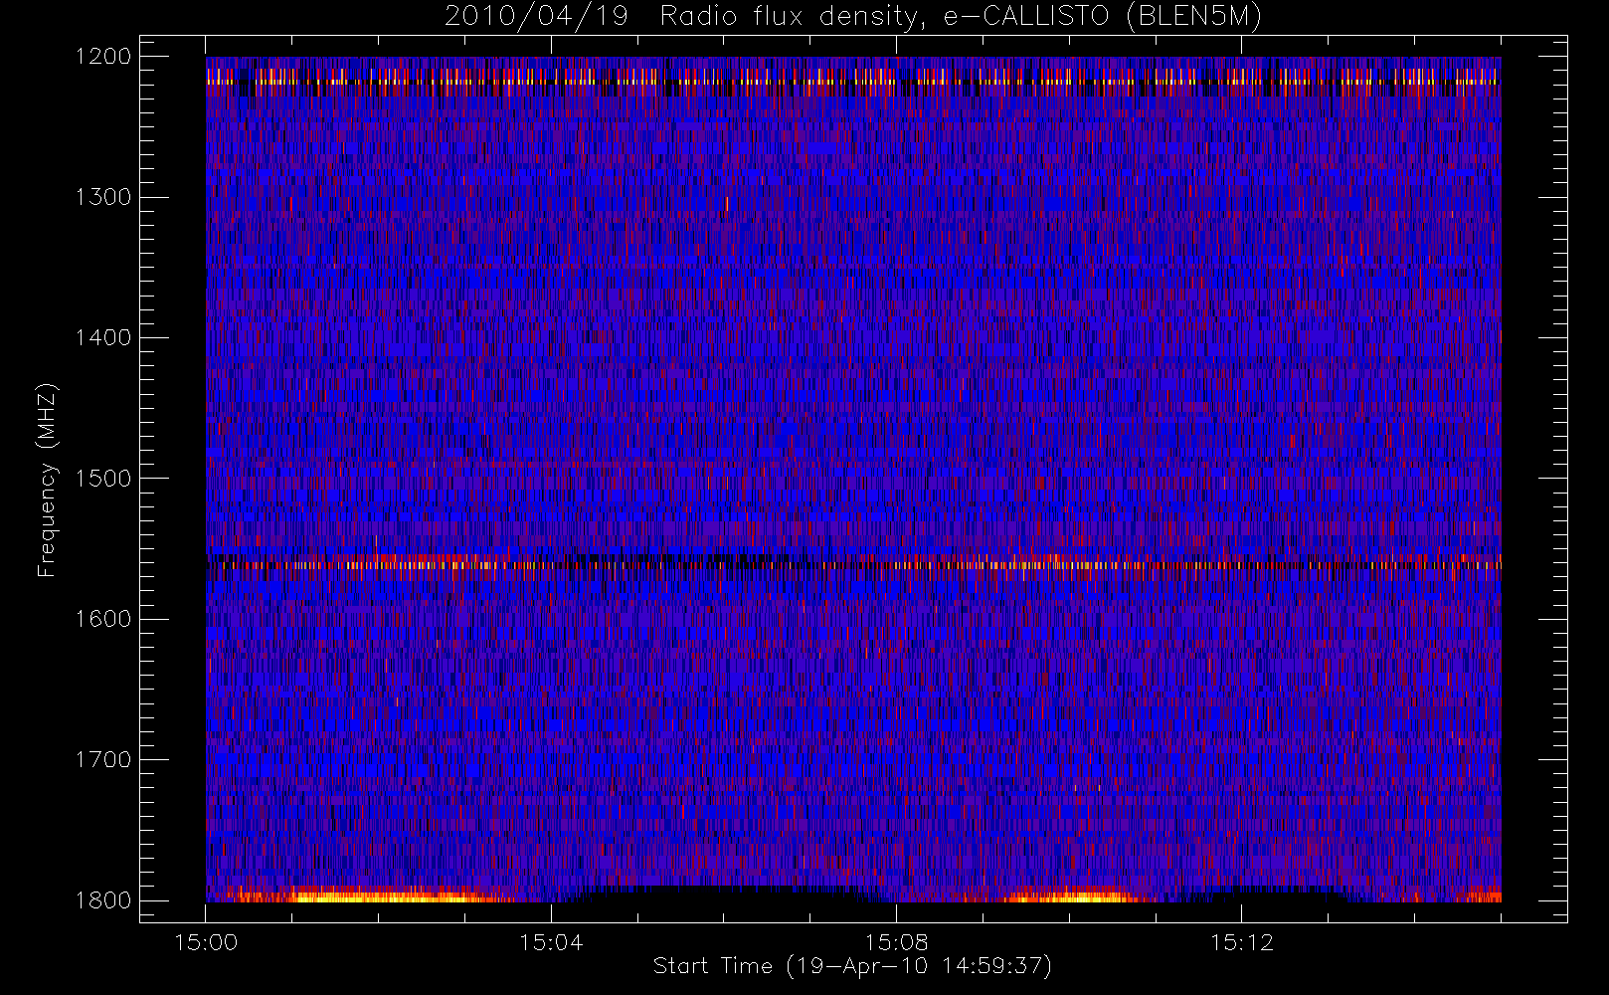
Task: Select the 1400 frequency tick label
Action: tap(103, 338)
